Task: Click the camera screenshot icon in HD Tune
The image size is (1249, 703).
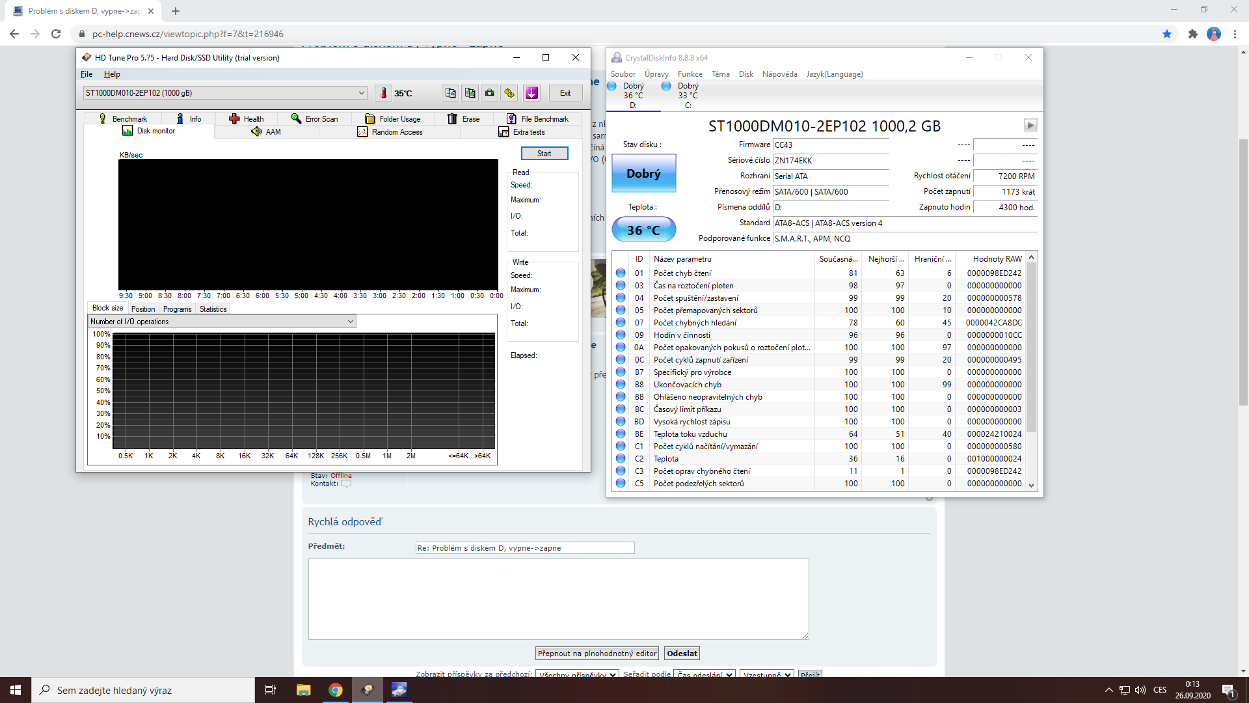Action: point(489,93)
